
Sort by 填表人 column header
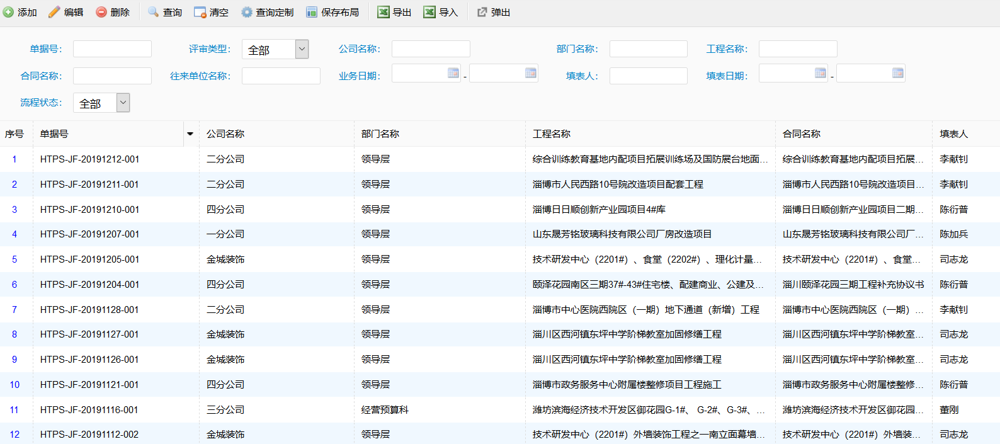966,134
